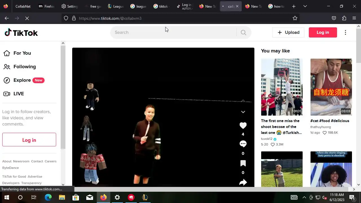Open Task View on the taskbar
This screenshot has width=361, height=203.
(34, 197)
